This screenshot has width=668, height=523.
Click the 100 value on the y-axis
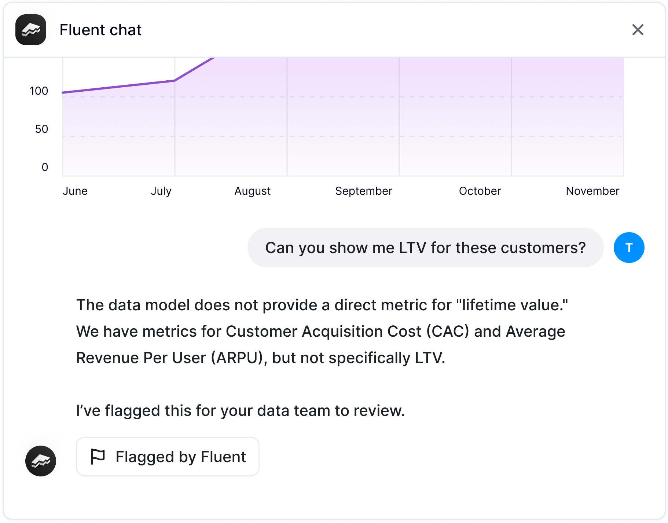(39, 91)
